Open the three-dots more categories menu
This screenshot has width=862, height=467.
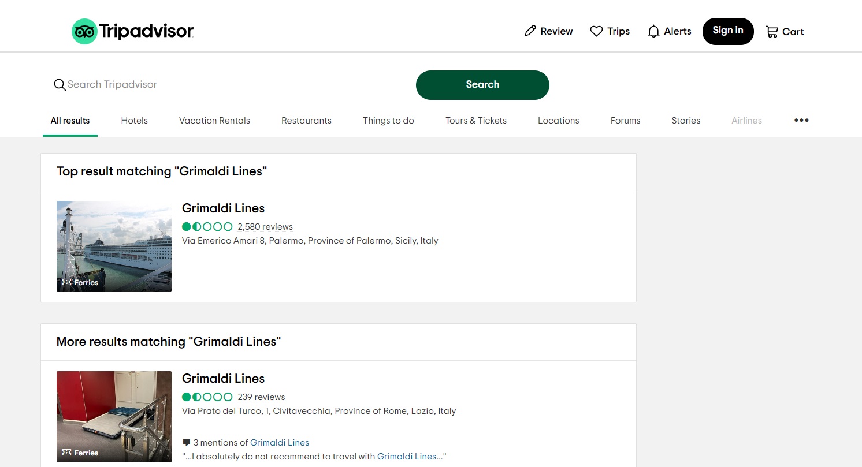801,120
